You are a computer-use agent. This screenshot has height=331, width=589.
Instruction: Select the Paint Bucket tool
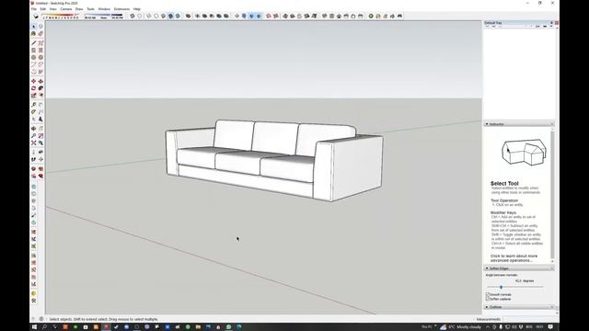[x=33, y=34]
